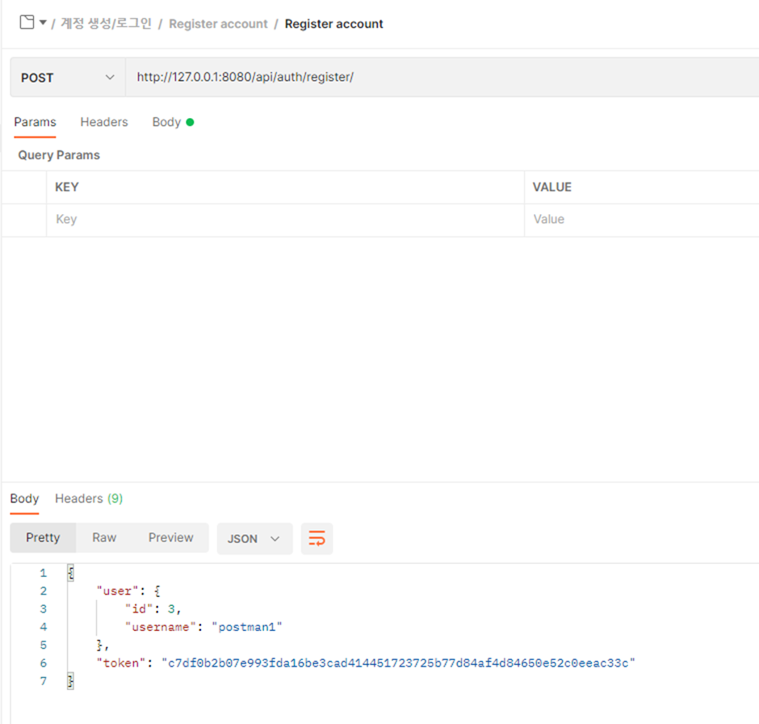This screenshot has height=724, width=759.
Task: Open the line wrap icon beside JSON dropdown
Action: 317,538
